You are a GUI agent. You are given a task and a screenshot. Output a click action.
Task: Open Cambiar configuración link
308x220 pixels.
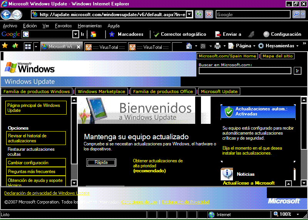tap(36, 162)
